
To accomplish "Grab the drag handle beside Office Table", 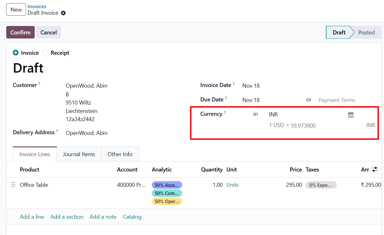I will [13, 185].
